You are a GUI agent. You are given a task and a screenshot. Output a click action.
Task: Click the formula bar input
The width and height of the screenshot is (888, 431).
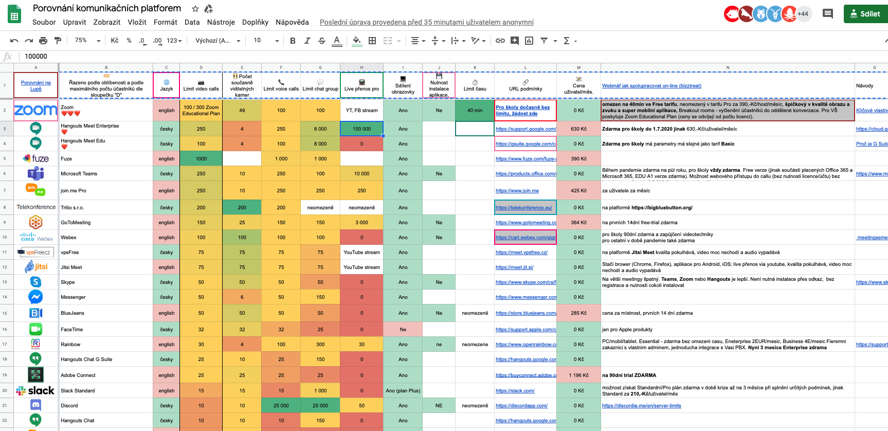point(452,57)
